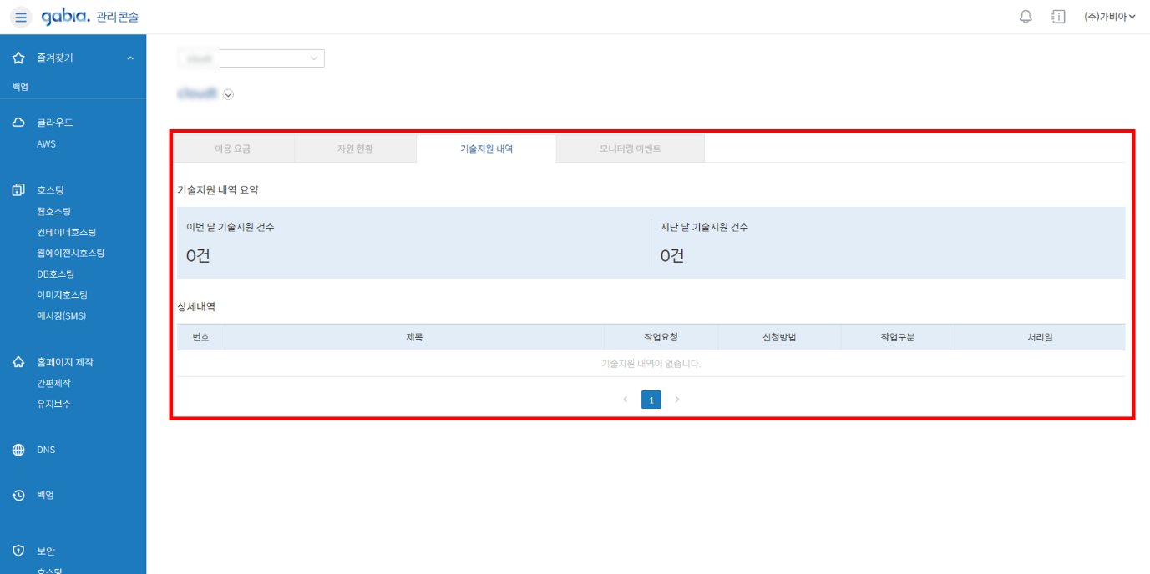Select the 클라우드 sidebar menu

55,123
